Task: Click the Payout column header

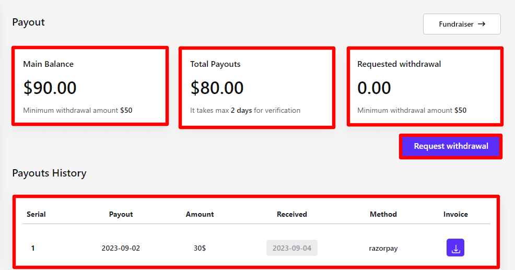Action: 121,214
